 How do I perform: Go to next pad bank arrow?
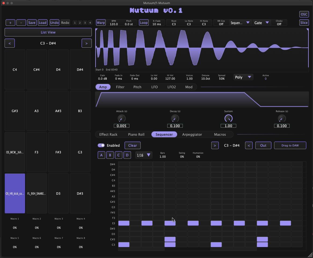point(86,43)
